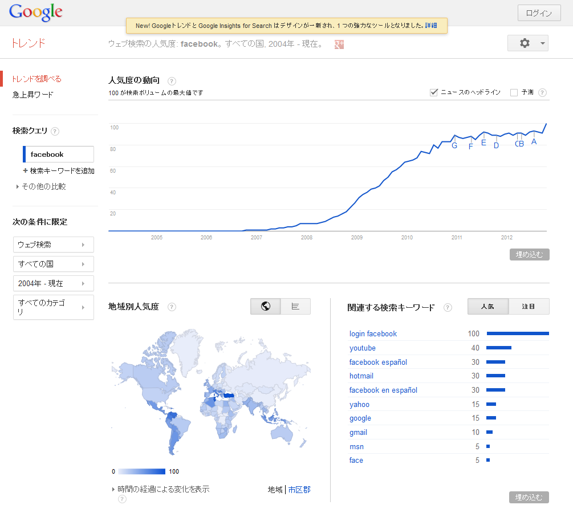Open hotmail related keyword
Viewport: 573px width, 513px height.
coord(361,376)
